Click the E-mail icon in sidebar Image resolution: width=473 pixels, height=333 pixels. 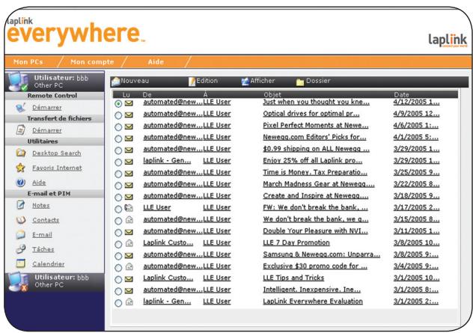click(x=20, y=235)
